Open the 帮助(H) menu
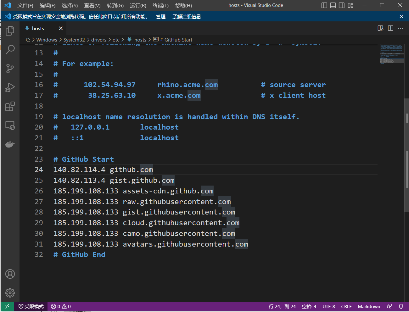The width and height of the screenshot is (409, 312). pyautogui.click(x=183, y=5)
